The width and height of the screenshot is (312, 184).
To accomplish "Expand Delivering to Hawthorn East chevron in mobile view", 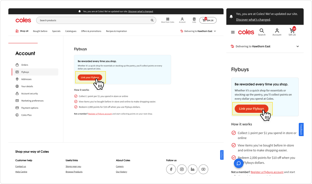I will pos(298,47).
